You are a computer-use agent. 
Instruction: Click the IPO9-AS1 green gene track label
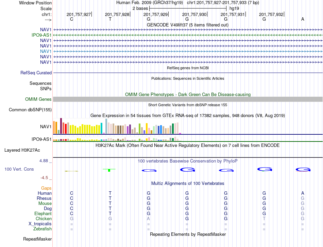[x=41, y=35]
